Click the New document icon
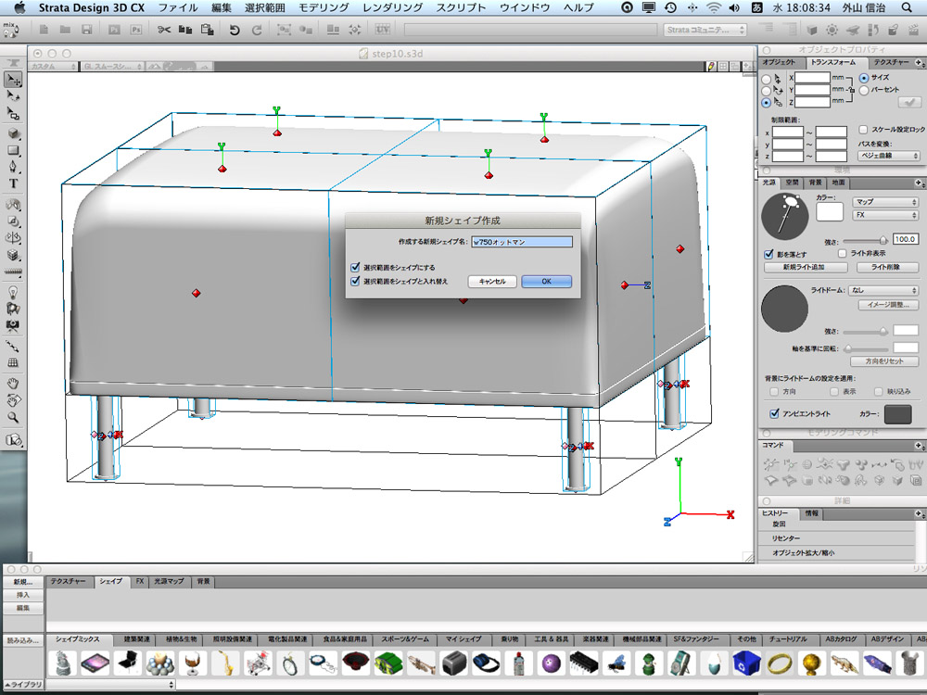927x695 pixels. pyautogui.click(x=44, y=30)
